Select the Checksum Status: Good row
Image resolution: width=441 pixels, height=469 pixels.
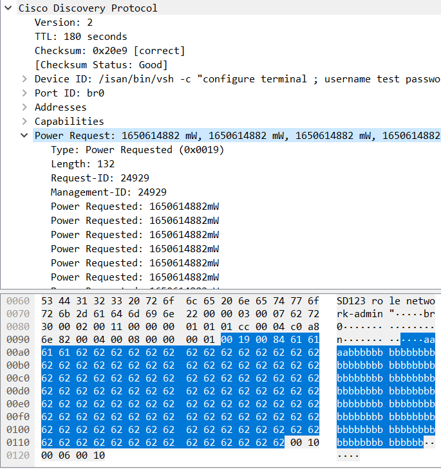tap(101, 65)
